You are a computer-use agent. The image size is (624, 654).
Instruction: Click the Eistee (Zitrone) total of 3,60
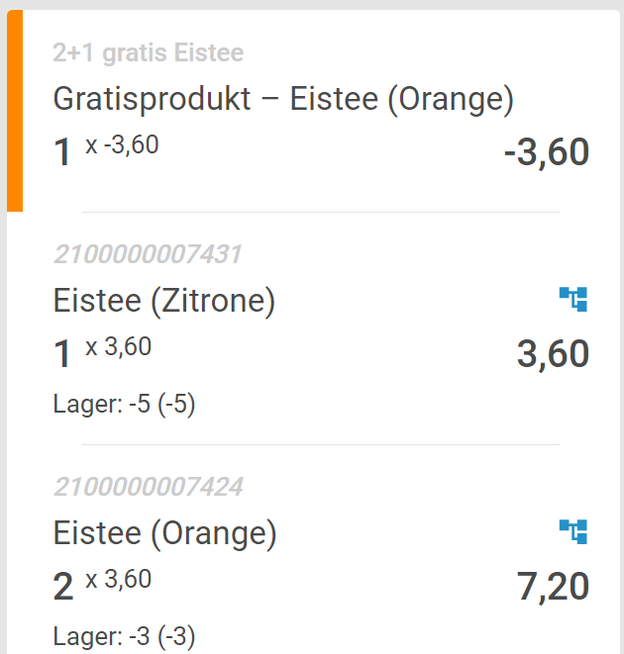[553, 354]
